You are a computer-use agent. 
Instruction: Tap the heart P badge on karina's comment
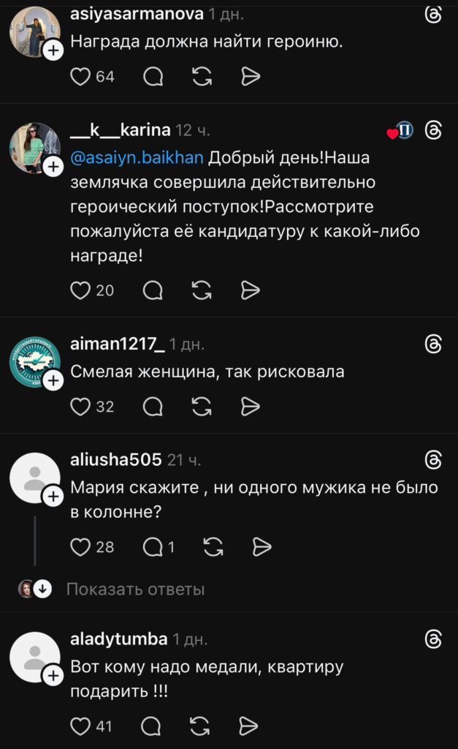pyautogui.click(x=400, y=130)
